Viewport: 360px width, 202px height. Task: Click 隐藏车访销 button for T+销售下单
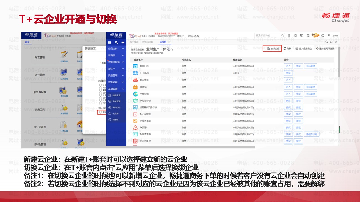[311, 134]
